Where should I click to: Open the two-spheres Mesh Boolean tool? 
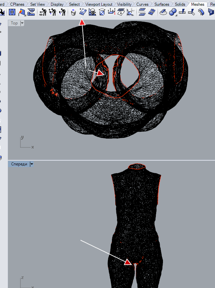click(172, 12)
